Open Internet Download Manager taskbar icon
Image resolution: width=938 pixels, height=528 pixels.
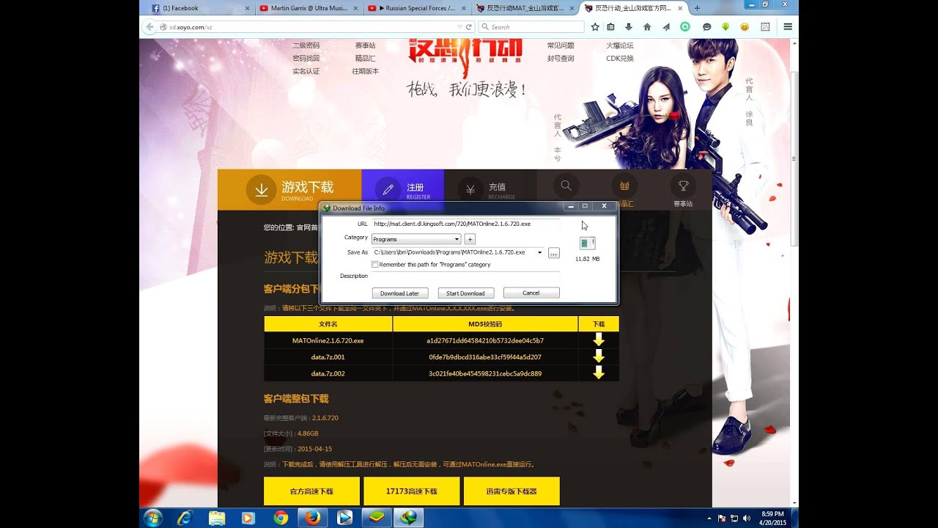[409, 518]
